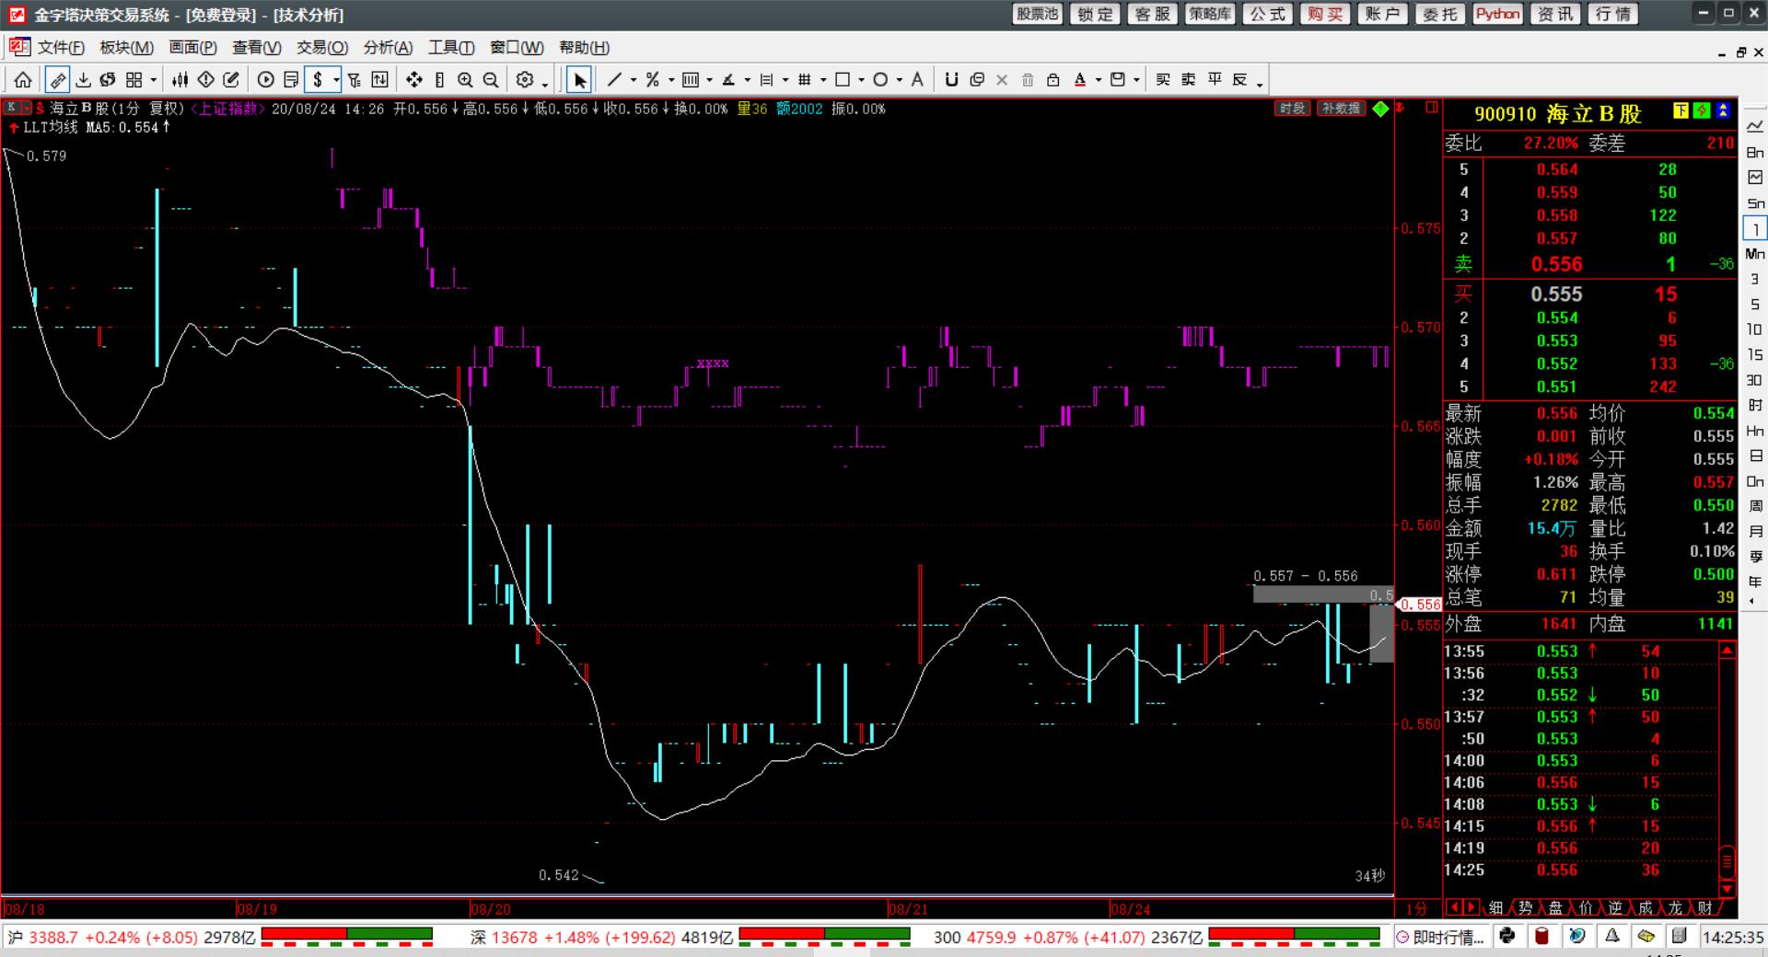This screenshot has height=957, width=1768.
Task: Click the 策略库 button in title bar
Action: pyautogui.click(x=1209, y=14)
